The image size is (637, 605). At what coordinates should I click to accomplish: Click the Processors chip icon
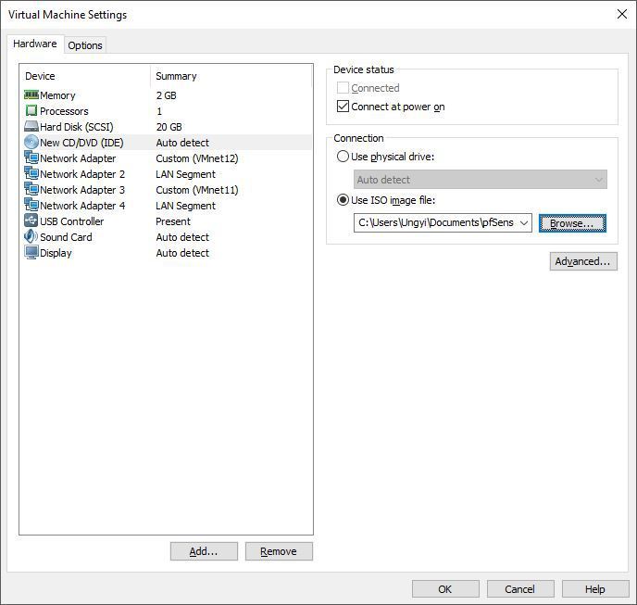(31, 110)
